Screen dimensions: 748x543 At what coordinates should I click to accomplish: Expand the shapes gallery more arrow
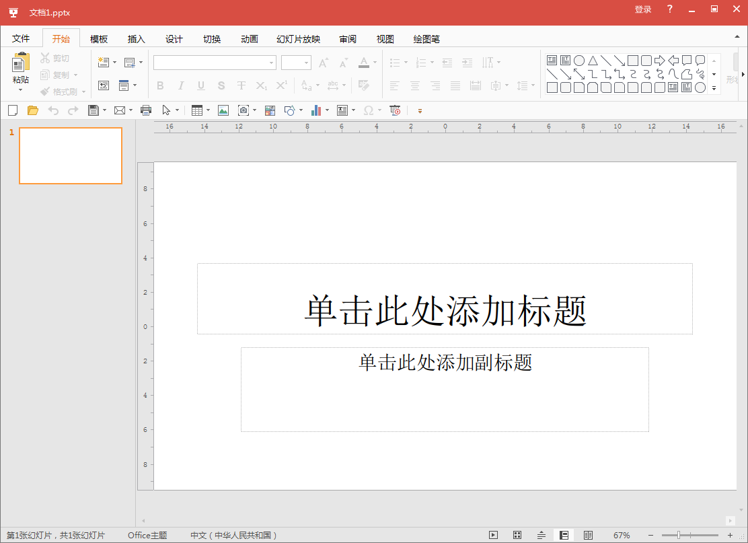pos(714,87)
